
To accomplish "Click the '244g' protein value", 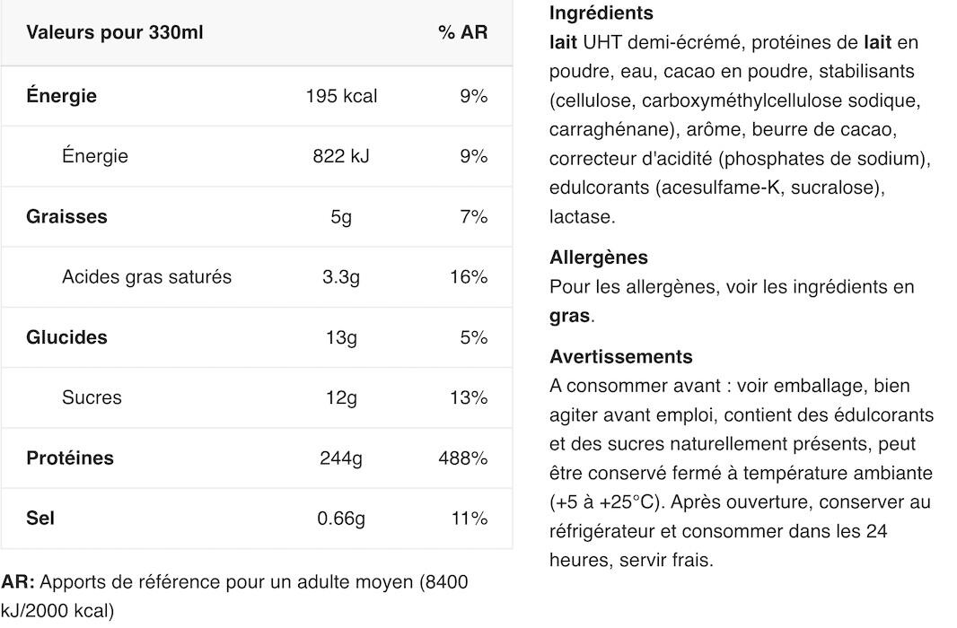I will click(341, 458).
